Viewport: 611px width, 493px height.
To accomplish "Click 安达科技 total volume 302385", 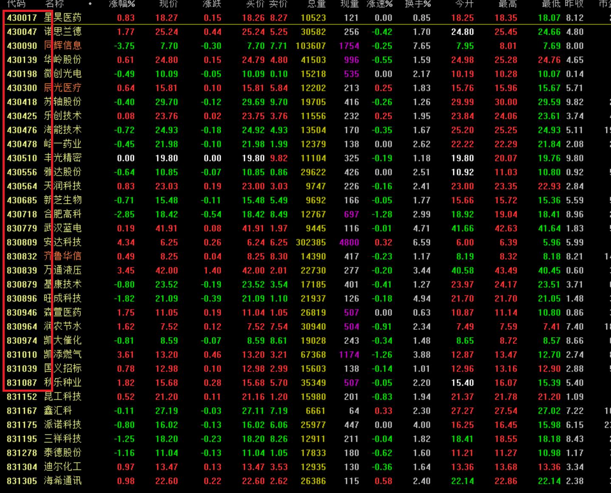I will pos(311,242).
